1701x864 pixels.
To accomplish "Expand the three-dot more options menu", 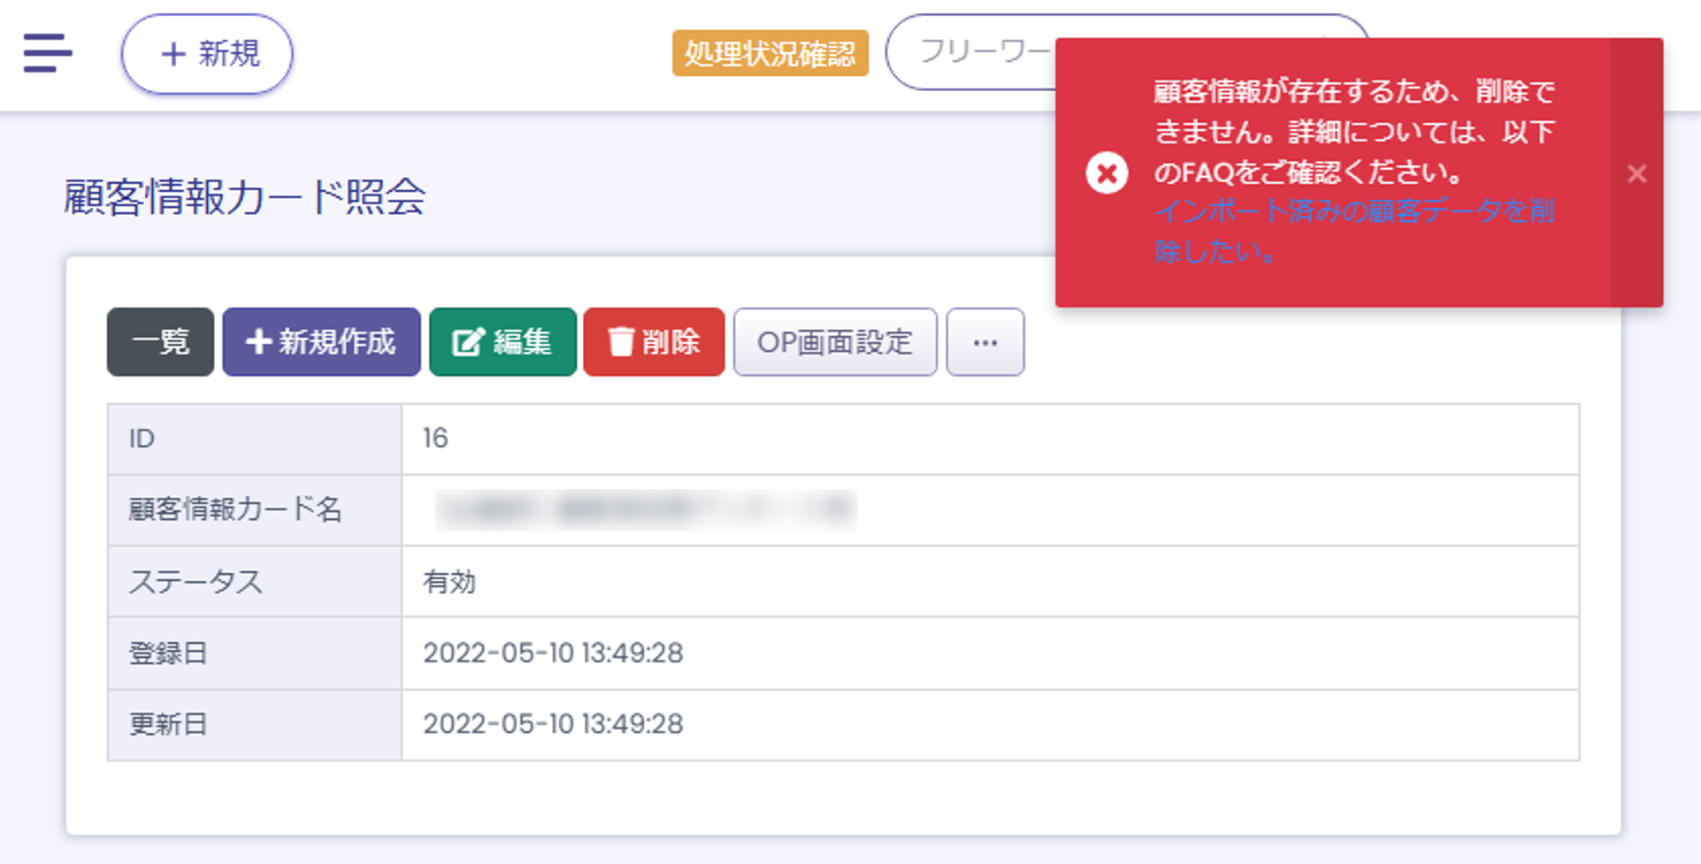I will click(985, 342).
